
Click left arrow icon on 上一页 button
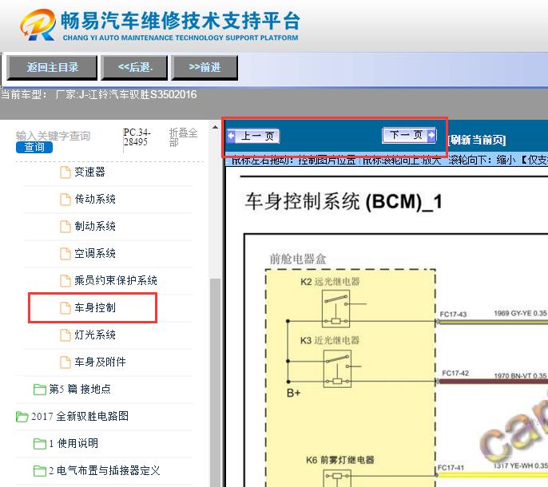tap(231, 136)
